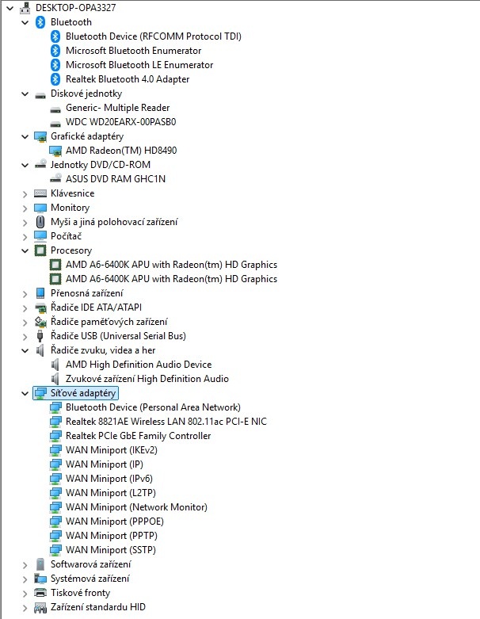Select WAN Miniport (IP)
Viewport: 480px width, 619px height.
click(x=105, y=464)
